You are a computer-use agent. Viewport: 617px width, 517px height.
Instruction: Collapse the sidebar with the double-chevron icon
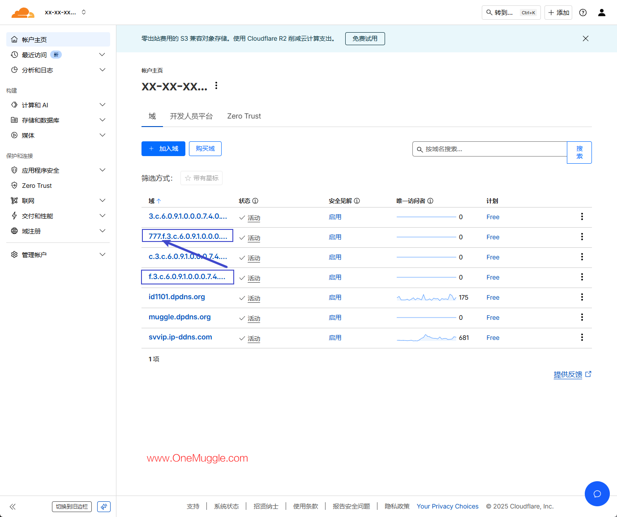tap(13, 507)
